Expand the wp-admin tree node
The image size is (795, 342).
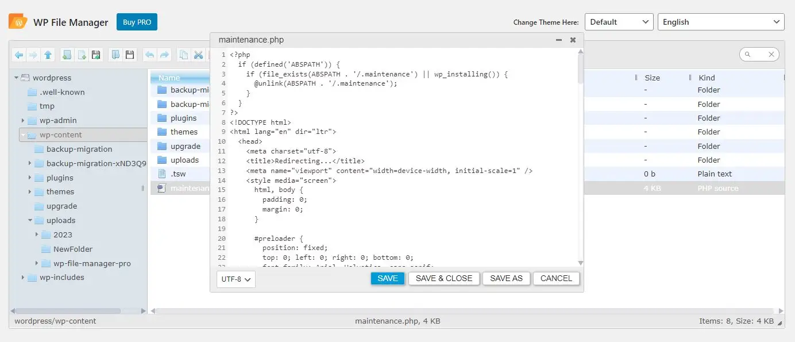(x=22, y=120)
